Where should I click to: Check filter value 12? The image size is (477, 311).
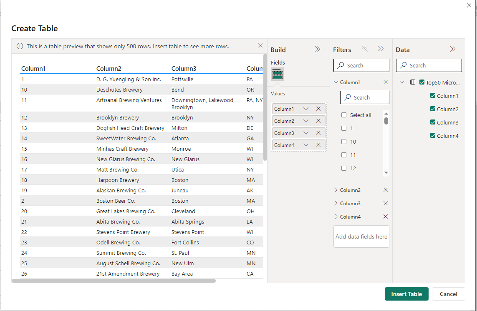point(344,168)
